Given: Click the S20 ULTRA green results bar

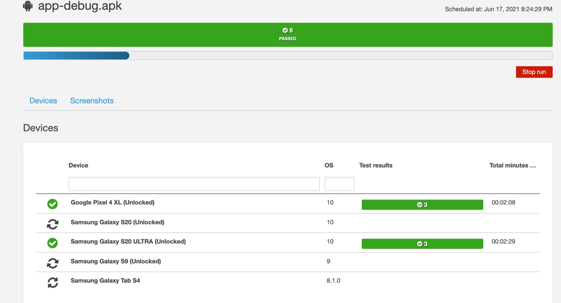Looking at the screenshot, I should coord(422,244).
